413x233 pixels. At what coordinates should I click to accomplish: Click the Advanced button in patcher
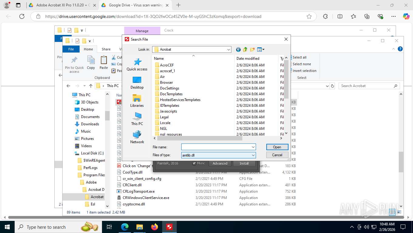click(x=220, y=163)
